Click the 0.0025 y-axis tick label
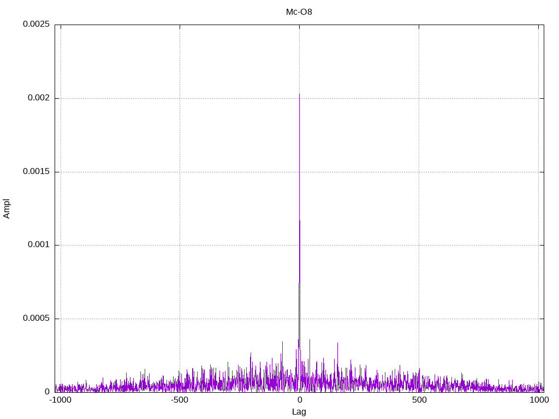 [36, 25]
